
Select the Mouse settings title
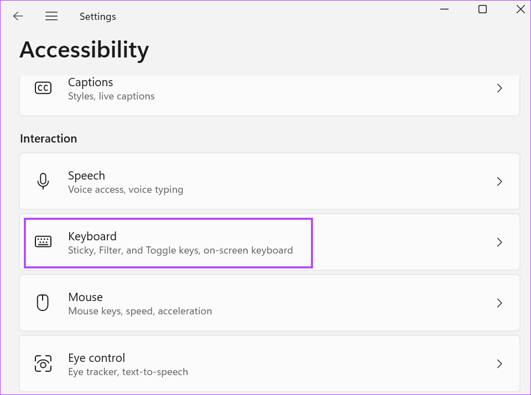point(85,297)
